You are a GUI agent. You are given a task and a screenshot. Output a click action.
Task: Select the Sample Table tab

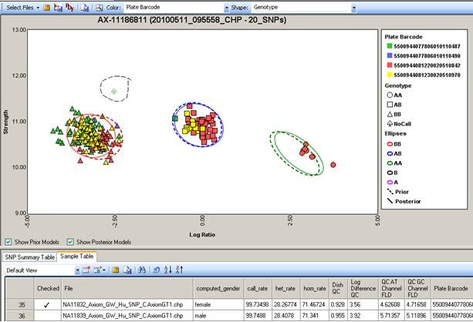tap(77, 257)
